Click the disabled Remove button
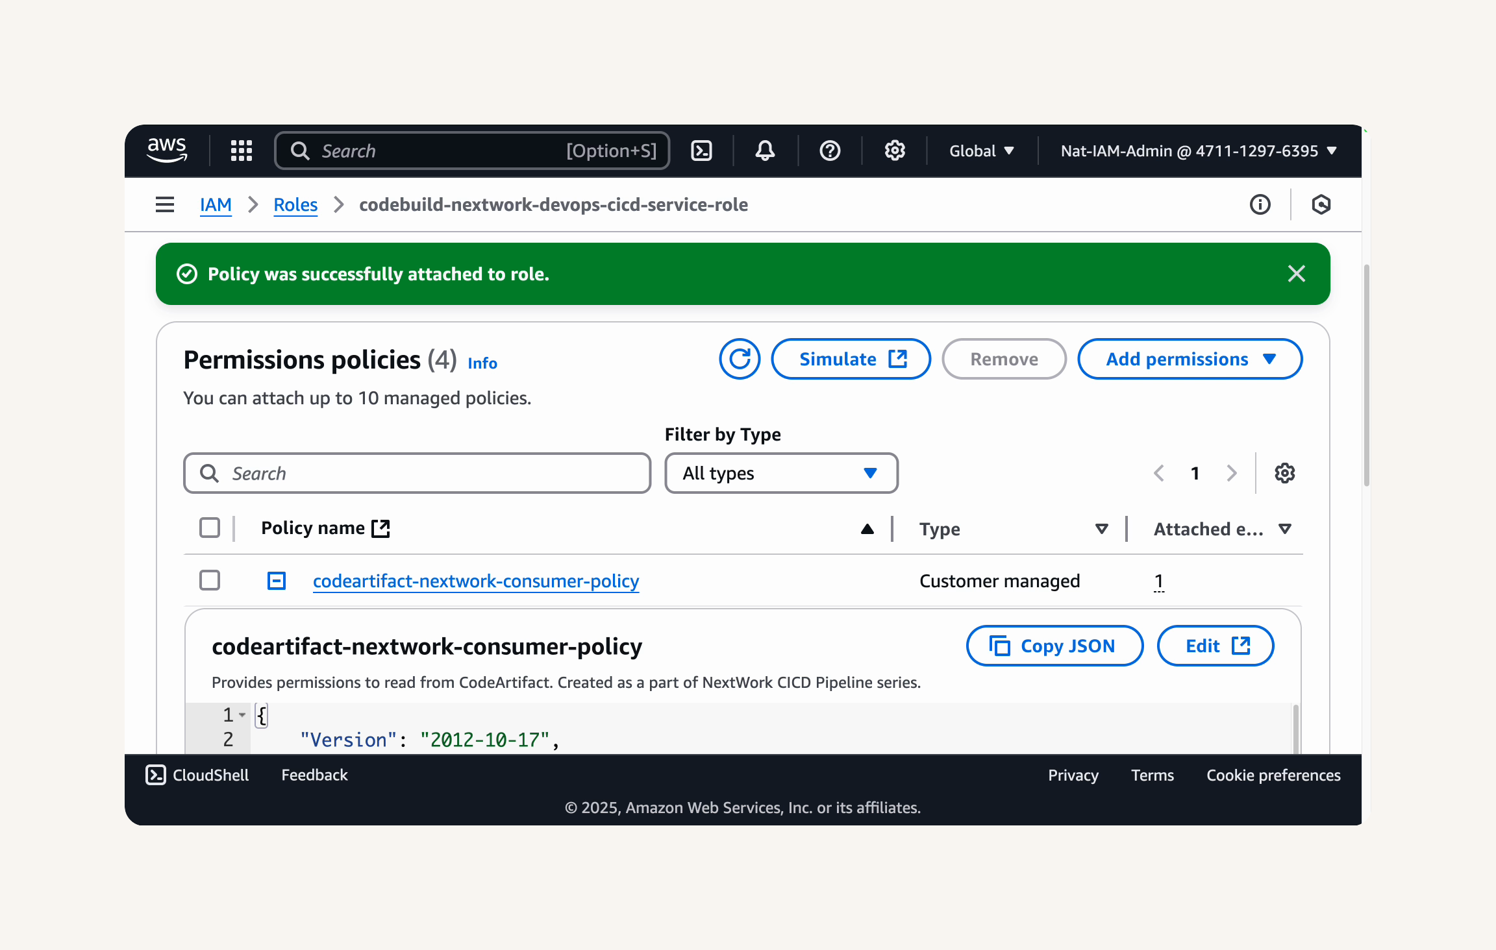Screen dimensions: 1496x950 click(1004, 359)
